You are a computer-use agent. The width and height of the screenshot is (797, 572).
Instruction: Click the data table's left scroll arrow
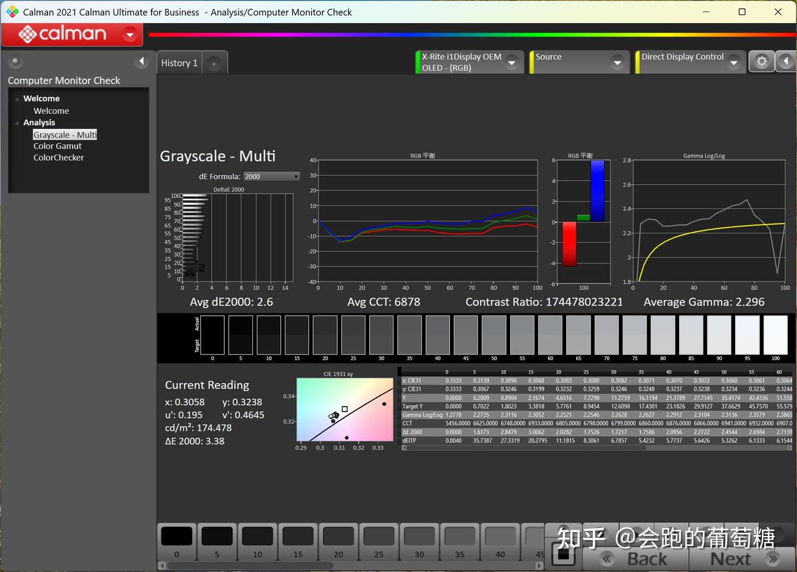404,448
